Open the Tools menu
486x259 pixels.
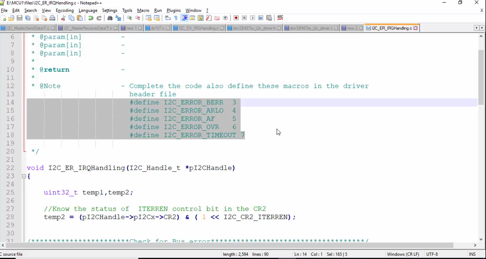click(127, 10)
